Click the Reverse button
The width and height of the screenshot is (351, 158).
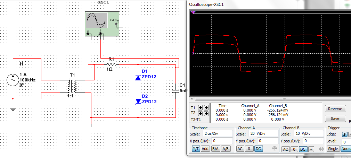point(335,109)
